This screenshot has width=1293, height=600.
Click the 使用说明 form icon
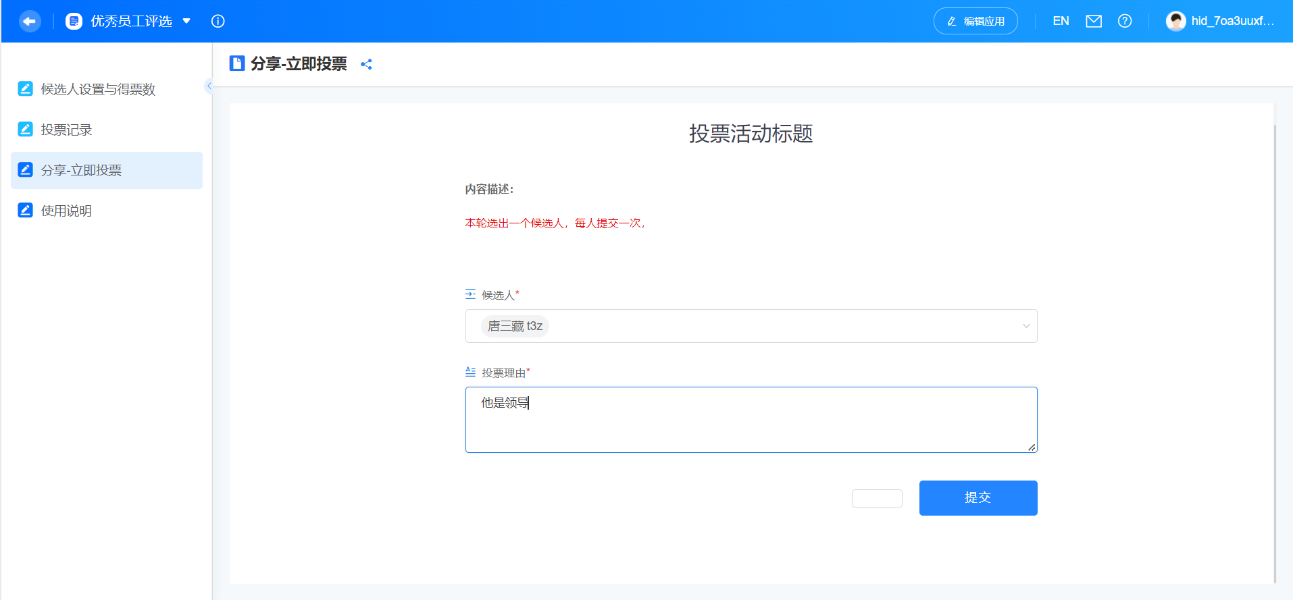25,210
